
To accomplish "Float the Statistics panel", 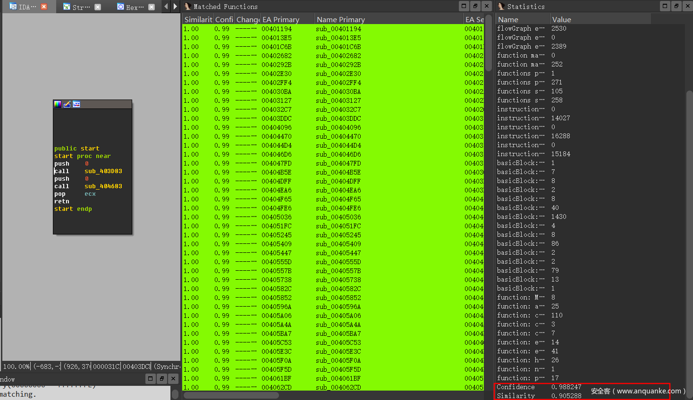I will (676, 6).
